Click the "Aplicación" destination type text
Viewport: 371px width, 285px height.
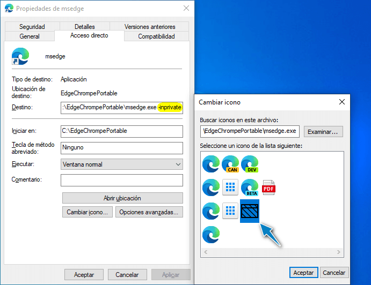(x=74, y=79)
